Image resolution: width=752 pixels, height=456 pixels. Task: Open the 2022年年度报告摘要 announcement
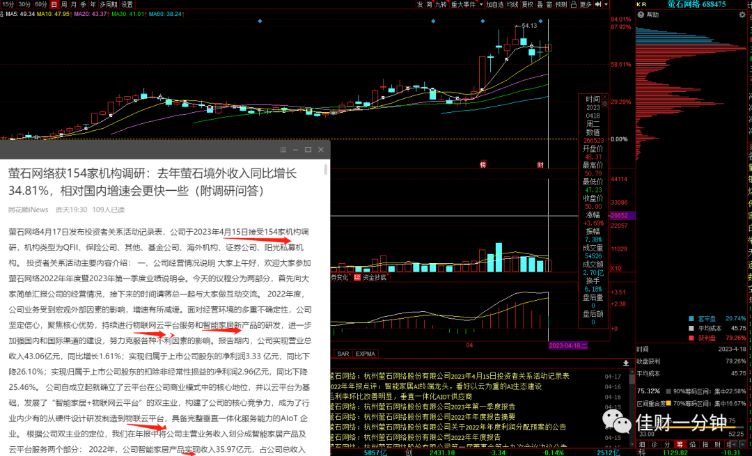pos(423,417)
